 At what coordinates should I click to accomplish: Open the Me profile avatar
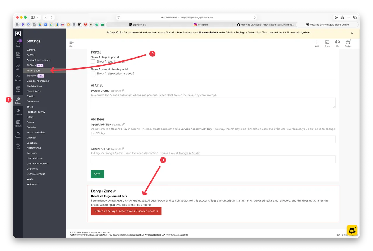(x=338, y=44)
